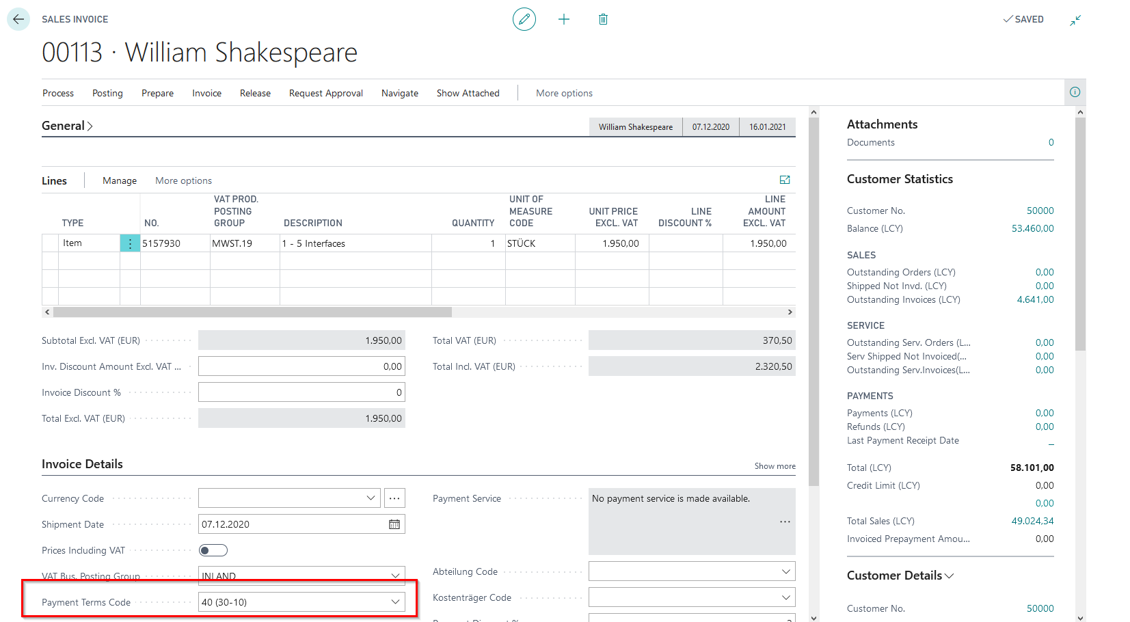Toggle the FactBox info pane icon

(x=1075, y=92)
